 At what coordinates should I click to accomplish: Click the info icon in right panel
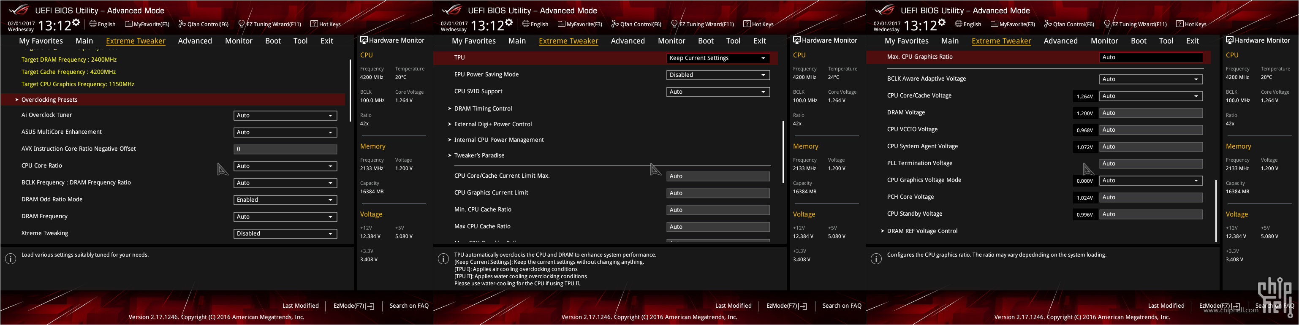876,259
